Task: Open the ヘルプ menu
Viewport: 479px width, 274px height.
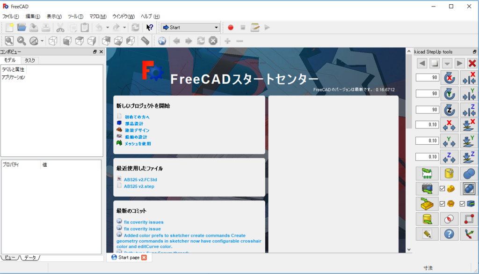Action: pos(150,16)
